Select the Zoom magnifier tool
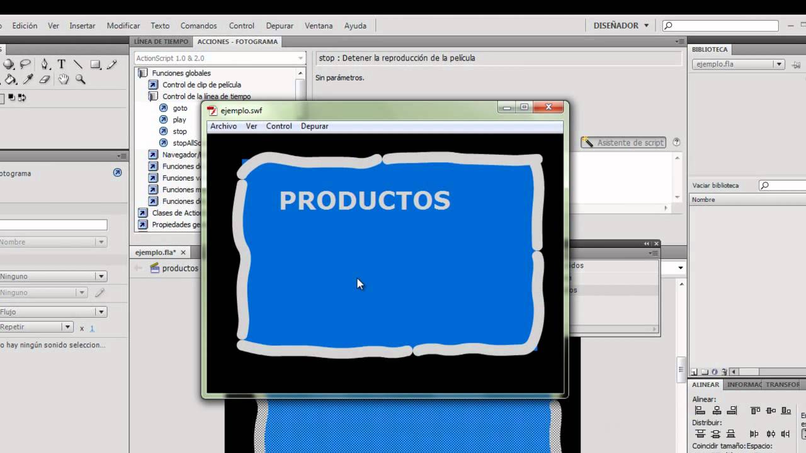806x453 pixels. (81, 79)
